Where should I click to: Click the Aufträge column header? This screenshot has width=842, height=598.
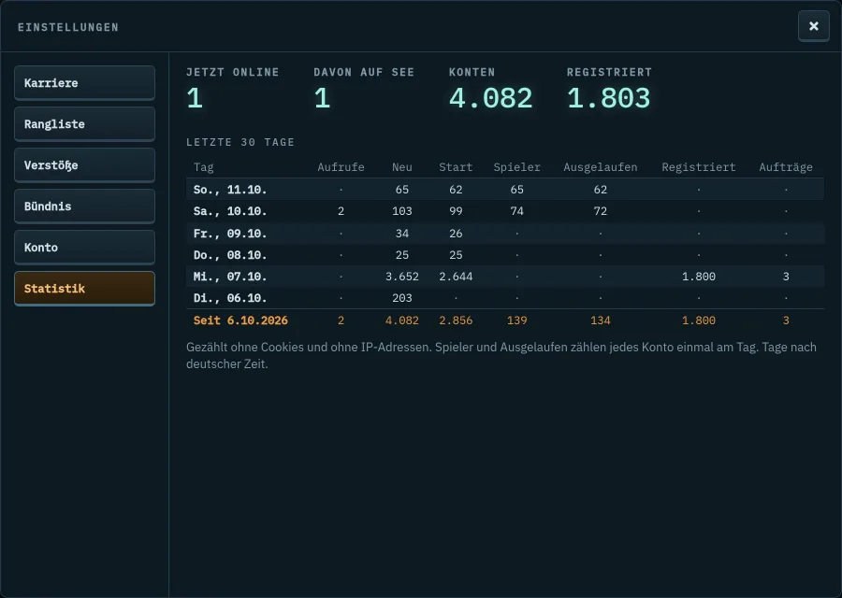tap(785, 167)
